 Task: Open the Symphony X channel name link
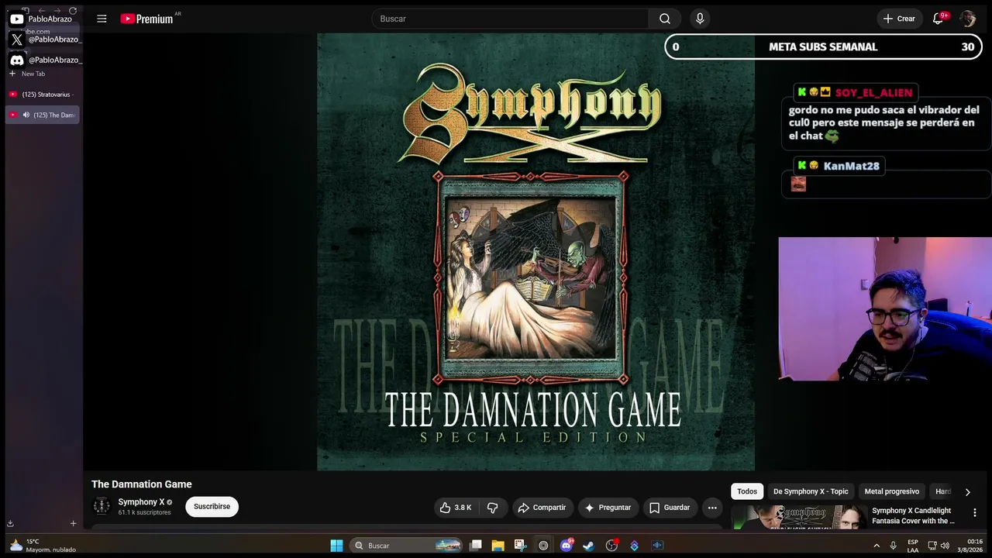(x=141, y=502)
